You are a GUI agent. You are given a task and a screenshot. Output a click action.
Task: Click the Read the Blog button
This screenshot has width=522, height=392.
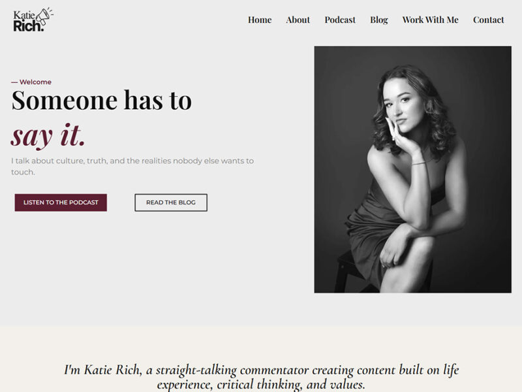tap(170, 203)
